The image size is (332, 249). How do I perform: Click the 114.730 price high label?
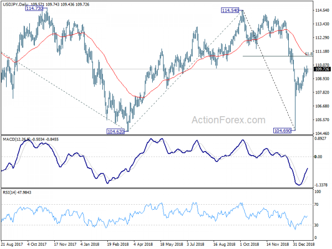pyautogui.click(x=34, y=8)
